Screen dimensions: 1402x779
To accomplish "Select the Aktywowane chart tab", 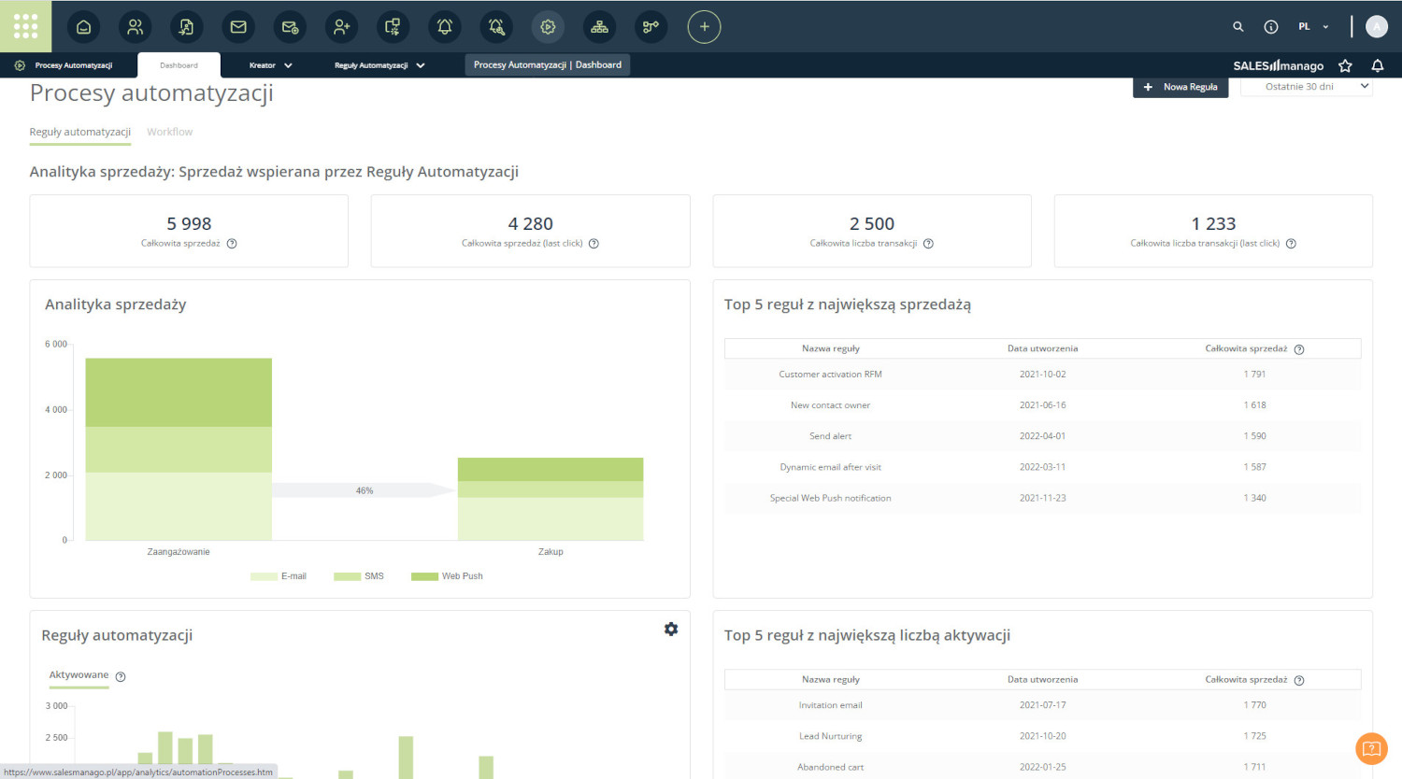I will [x=79, y=675].
